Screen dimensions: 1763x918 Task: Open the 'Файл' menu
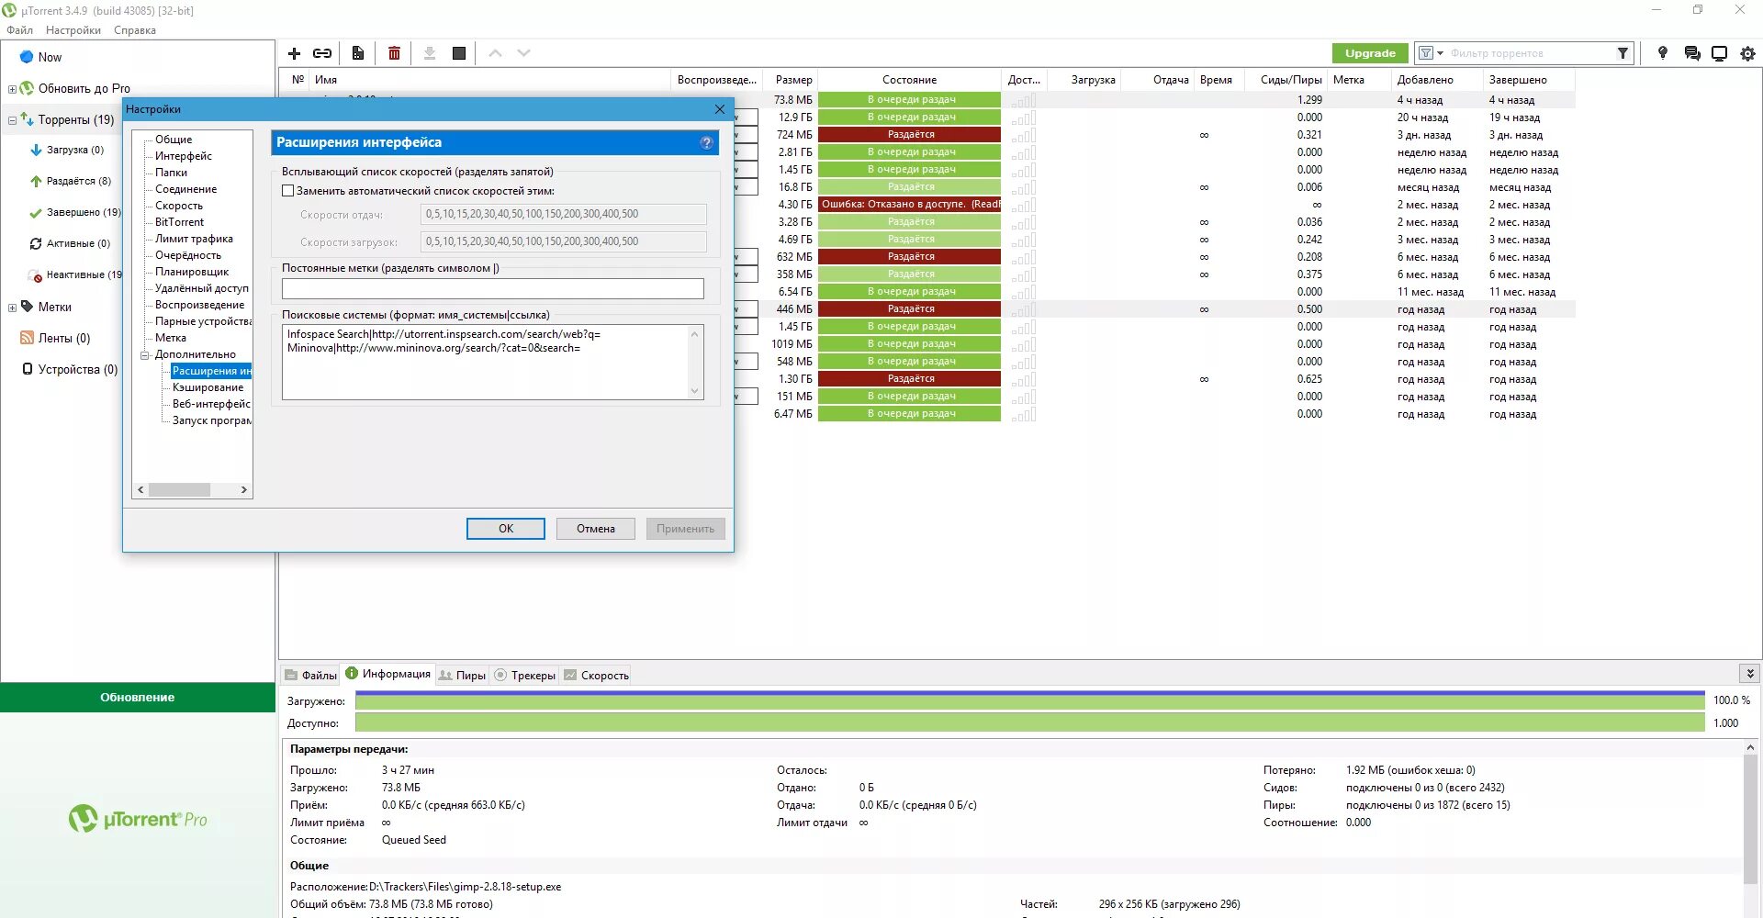[19, 30]
